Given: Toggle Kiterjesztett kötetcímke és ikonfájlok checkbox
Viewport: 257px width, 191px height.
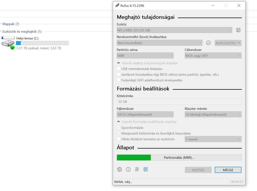Looking at the screenshot, I should tap(119, 133).
